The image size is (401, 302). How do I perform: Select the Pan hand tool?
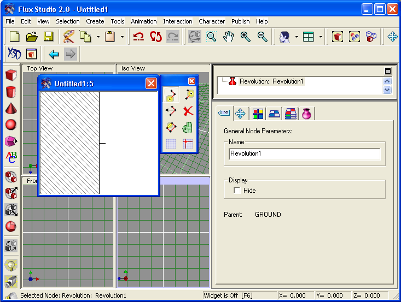point(228,37)
